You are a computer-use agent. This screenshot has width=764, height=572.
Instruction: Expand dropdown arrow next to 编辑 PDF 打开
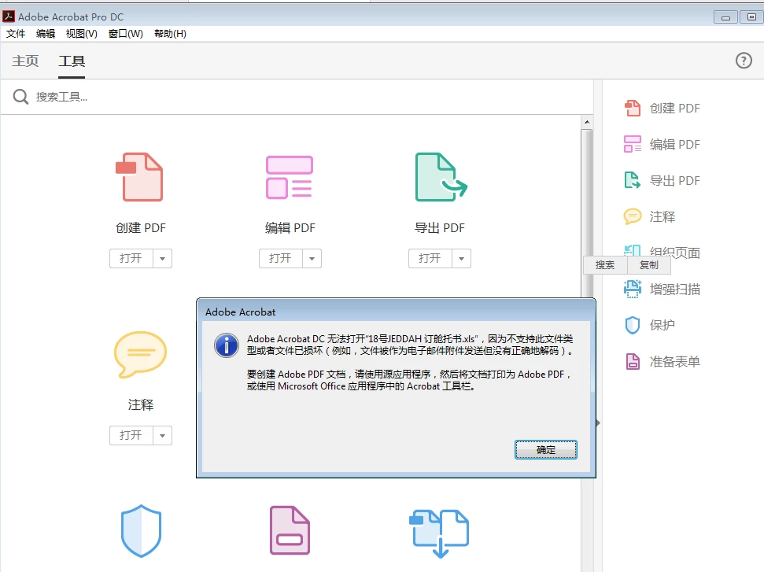312,258
